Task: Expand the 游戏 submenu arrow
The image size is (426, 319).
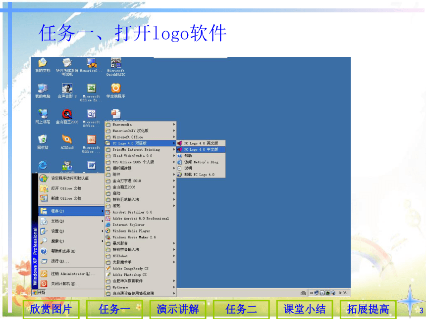Action: pyautogui.click(x=174, y=206)
